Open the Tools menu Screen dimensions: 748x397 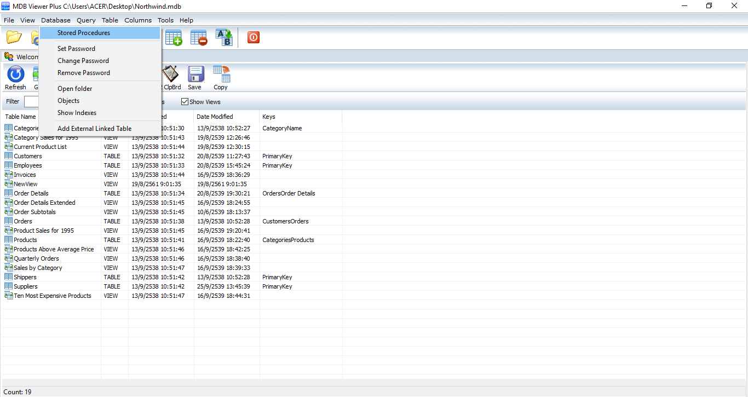(x=165, y=20)
